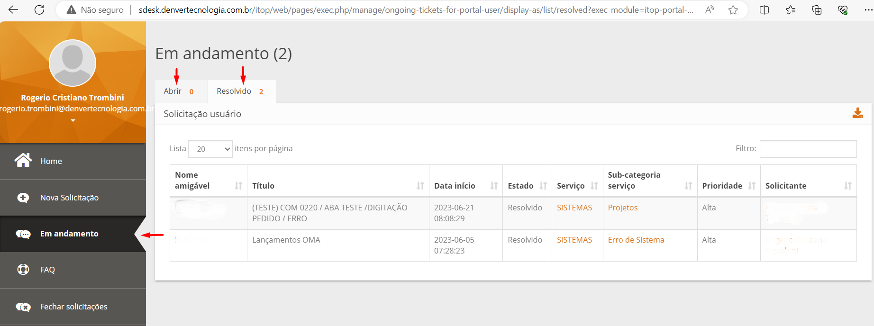Download the ticket list via export icon
Image resolution: width=874 pixels, height=326 pixels.
tap(857, 113)
